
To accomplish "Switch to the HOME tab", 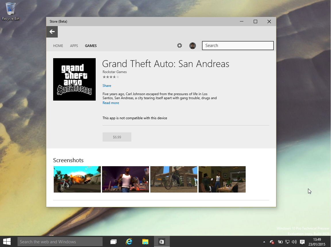I will (58, 46).
